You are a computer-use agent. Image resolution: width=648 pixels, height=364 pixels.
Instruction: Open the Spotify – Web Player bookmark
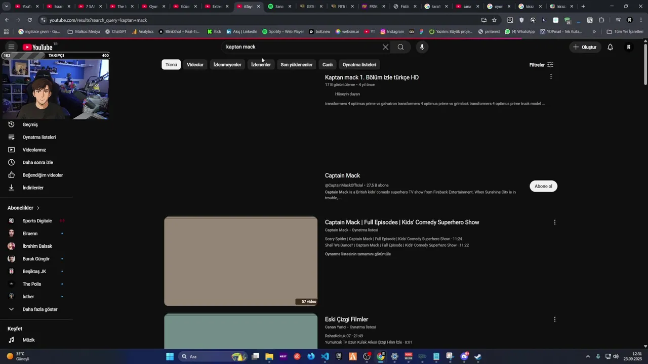click(x=283, y=31)
